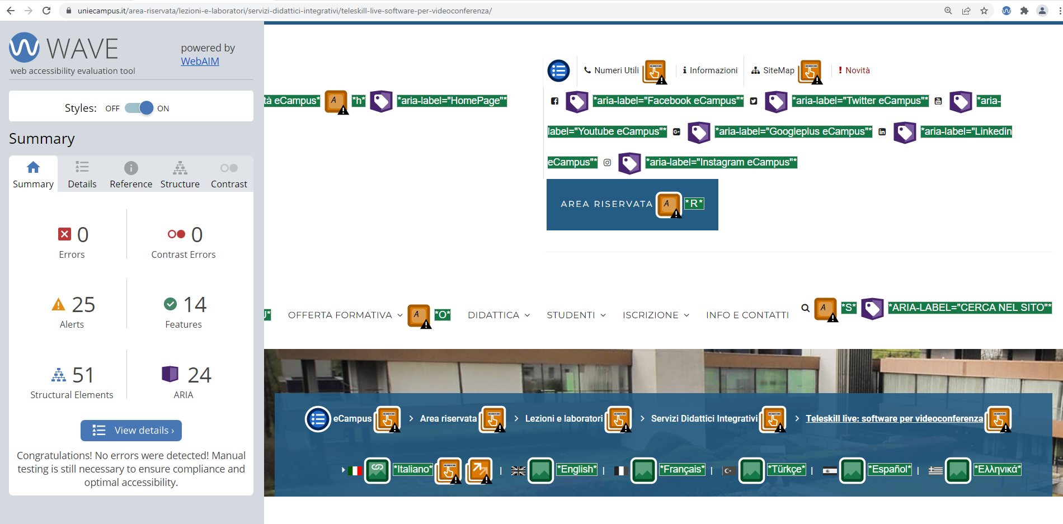Click the Instagram icon in social links

[607, 163]
